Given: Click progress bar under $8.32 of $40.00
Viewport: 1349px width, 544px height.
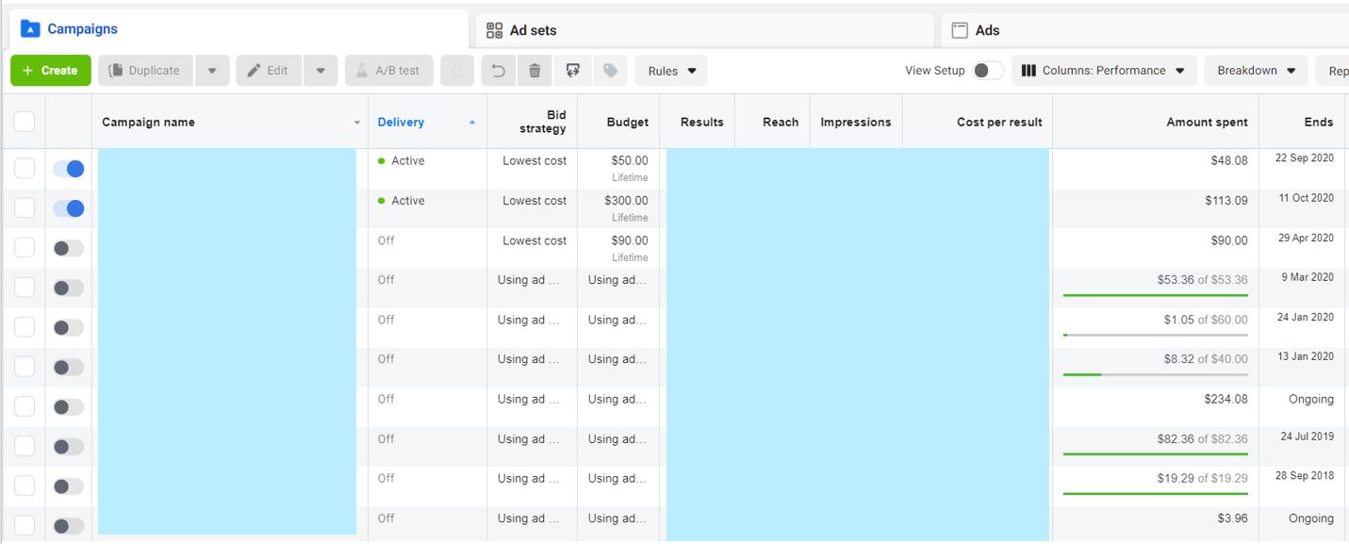Looking at the screenshot, I should pos(1155,374).
